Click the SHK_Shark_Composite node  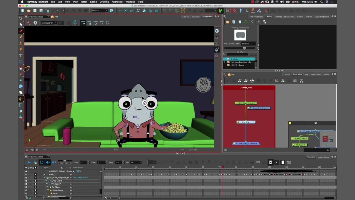[x=246, y=144]
